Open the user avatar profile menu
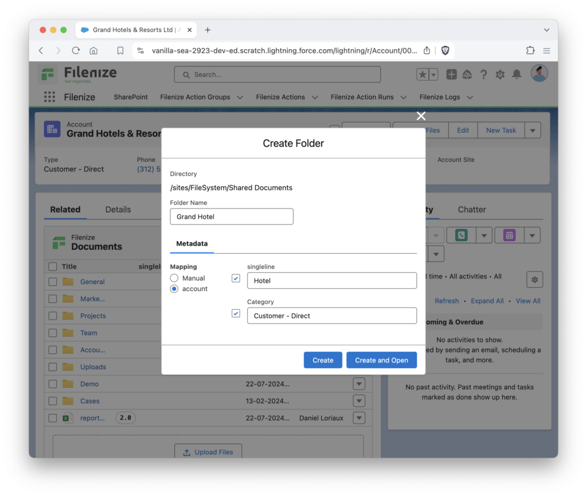Image resolution: width=587 pixels, height=496 pixels. coord(539,73)
